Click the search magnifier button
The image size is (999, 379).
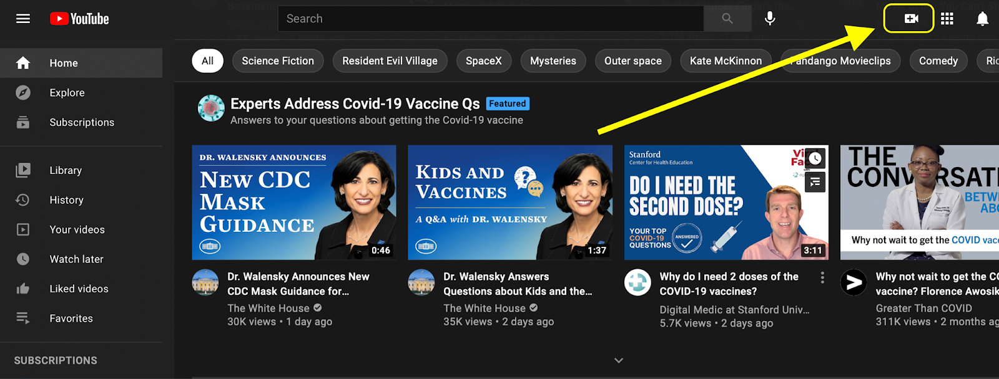pyautogui.click(x=727, y=19)
